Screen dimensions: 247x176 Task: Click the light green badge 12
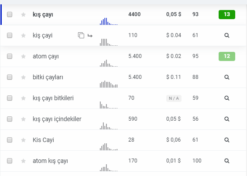click(x=227, y=56)
